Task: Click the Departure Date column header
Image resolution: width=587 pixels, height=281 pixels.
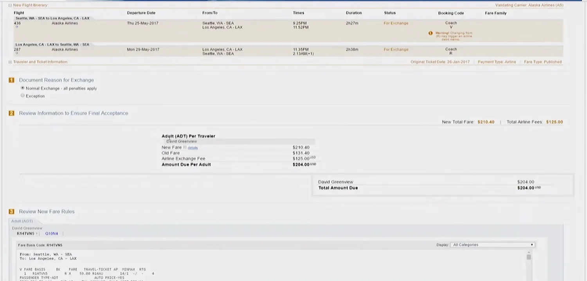Action: tap(141, 13)
